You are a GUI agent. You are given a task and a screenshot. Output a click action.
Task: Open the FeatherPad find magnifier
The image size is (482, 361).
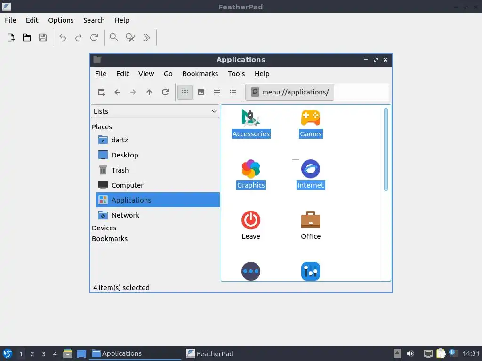[114, 38]
